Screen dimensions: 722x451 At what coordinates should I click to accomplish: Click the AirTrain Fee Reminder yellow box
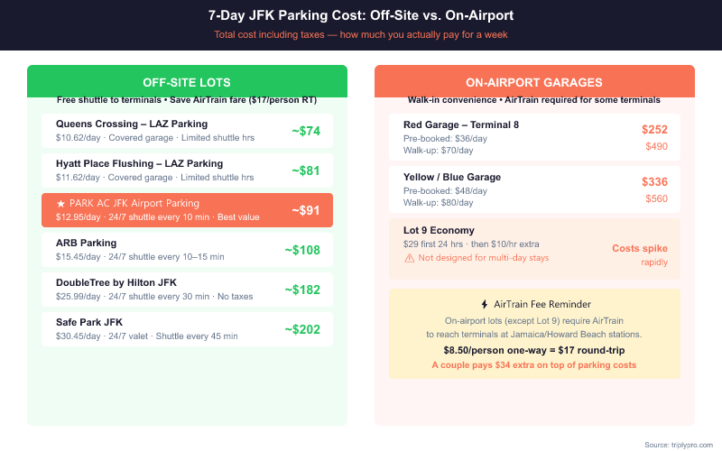point(534,334)
